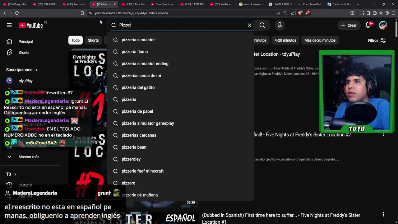This screenshot has width=398, height=224.
Task: Toggle the browser sidebar panel icon
Action: [368, 13]
